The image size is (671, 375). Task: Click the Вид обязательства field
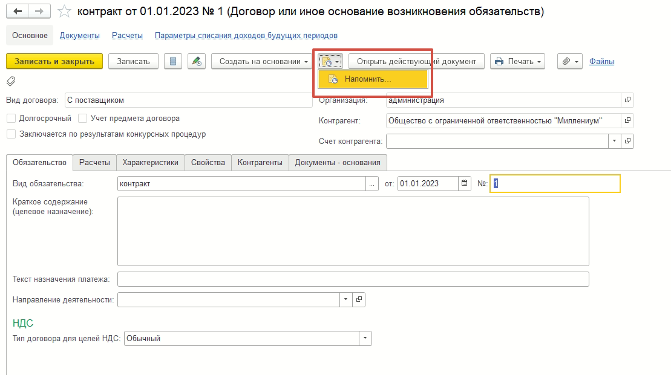[x=241, y=184]
